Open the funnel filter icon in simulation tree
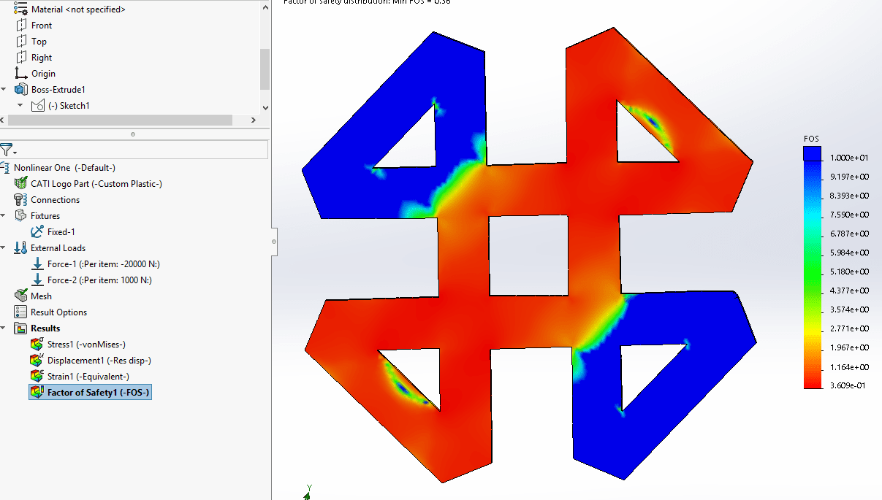The height and width of the screenshot is (500, 882). pos(7,150)
